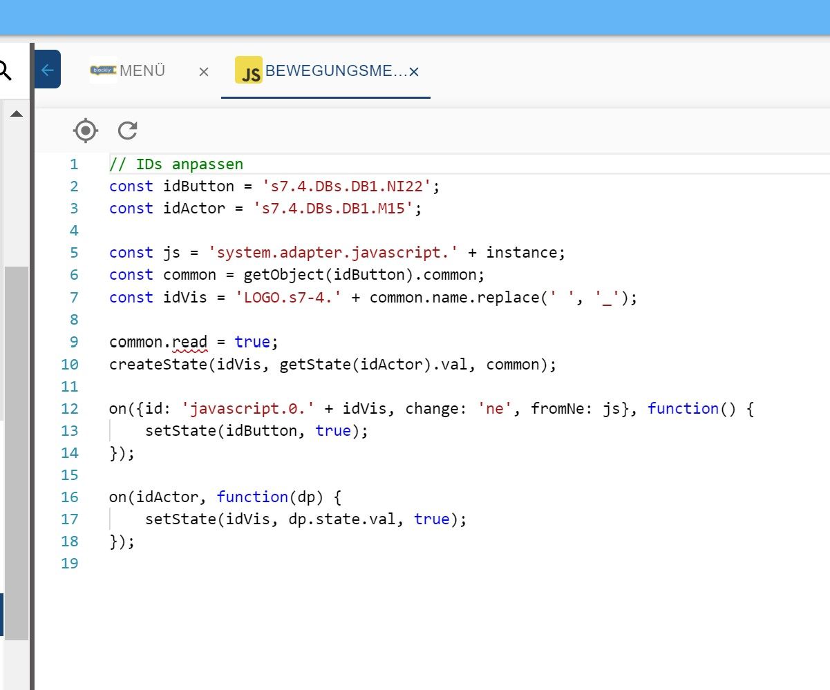Image resolution: width=830 pixels, height=690 pixels.
Task: Click 'common.name.replace' on line 7
Action: click(x=455, y=297)
